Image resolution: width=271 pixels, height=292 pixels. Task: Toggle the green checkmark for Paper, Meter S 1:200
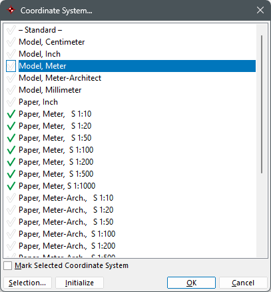11,162
